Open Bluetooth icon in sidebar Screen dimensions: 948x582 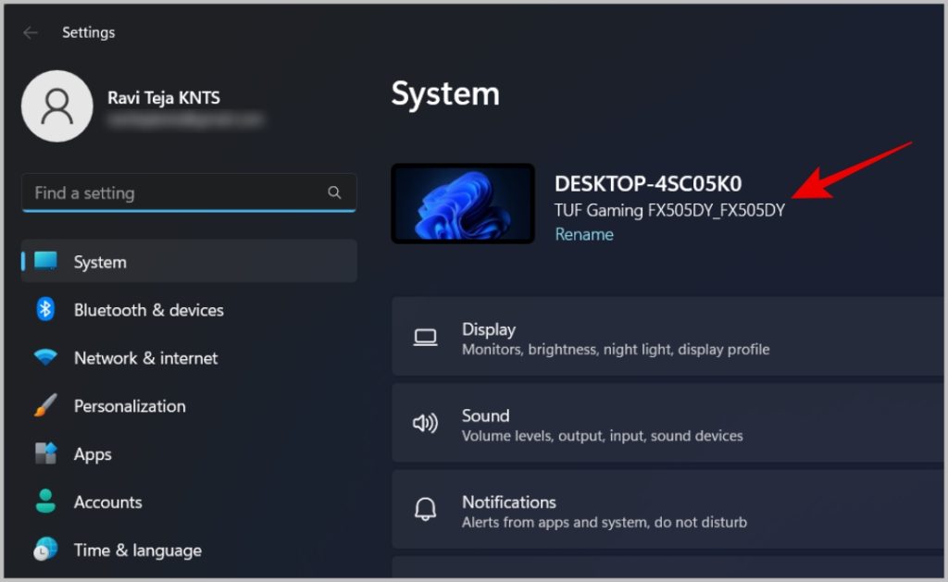coord(45,309)
